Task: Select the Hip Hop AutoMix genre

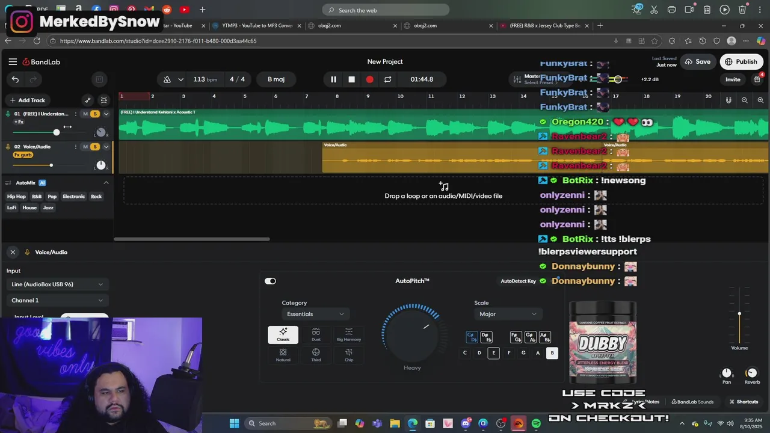Action: (16, 197)
